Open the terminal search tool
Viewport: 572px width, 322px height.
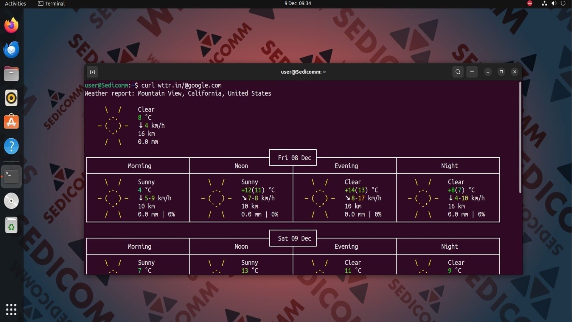pyautogui.click(x=458, y=72)
